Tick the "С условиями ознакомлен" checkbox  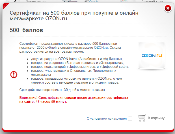[x=130, y=119]
